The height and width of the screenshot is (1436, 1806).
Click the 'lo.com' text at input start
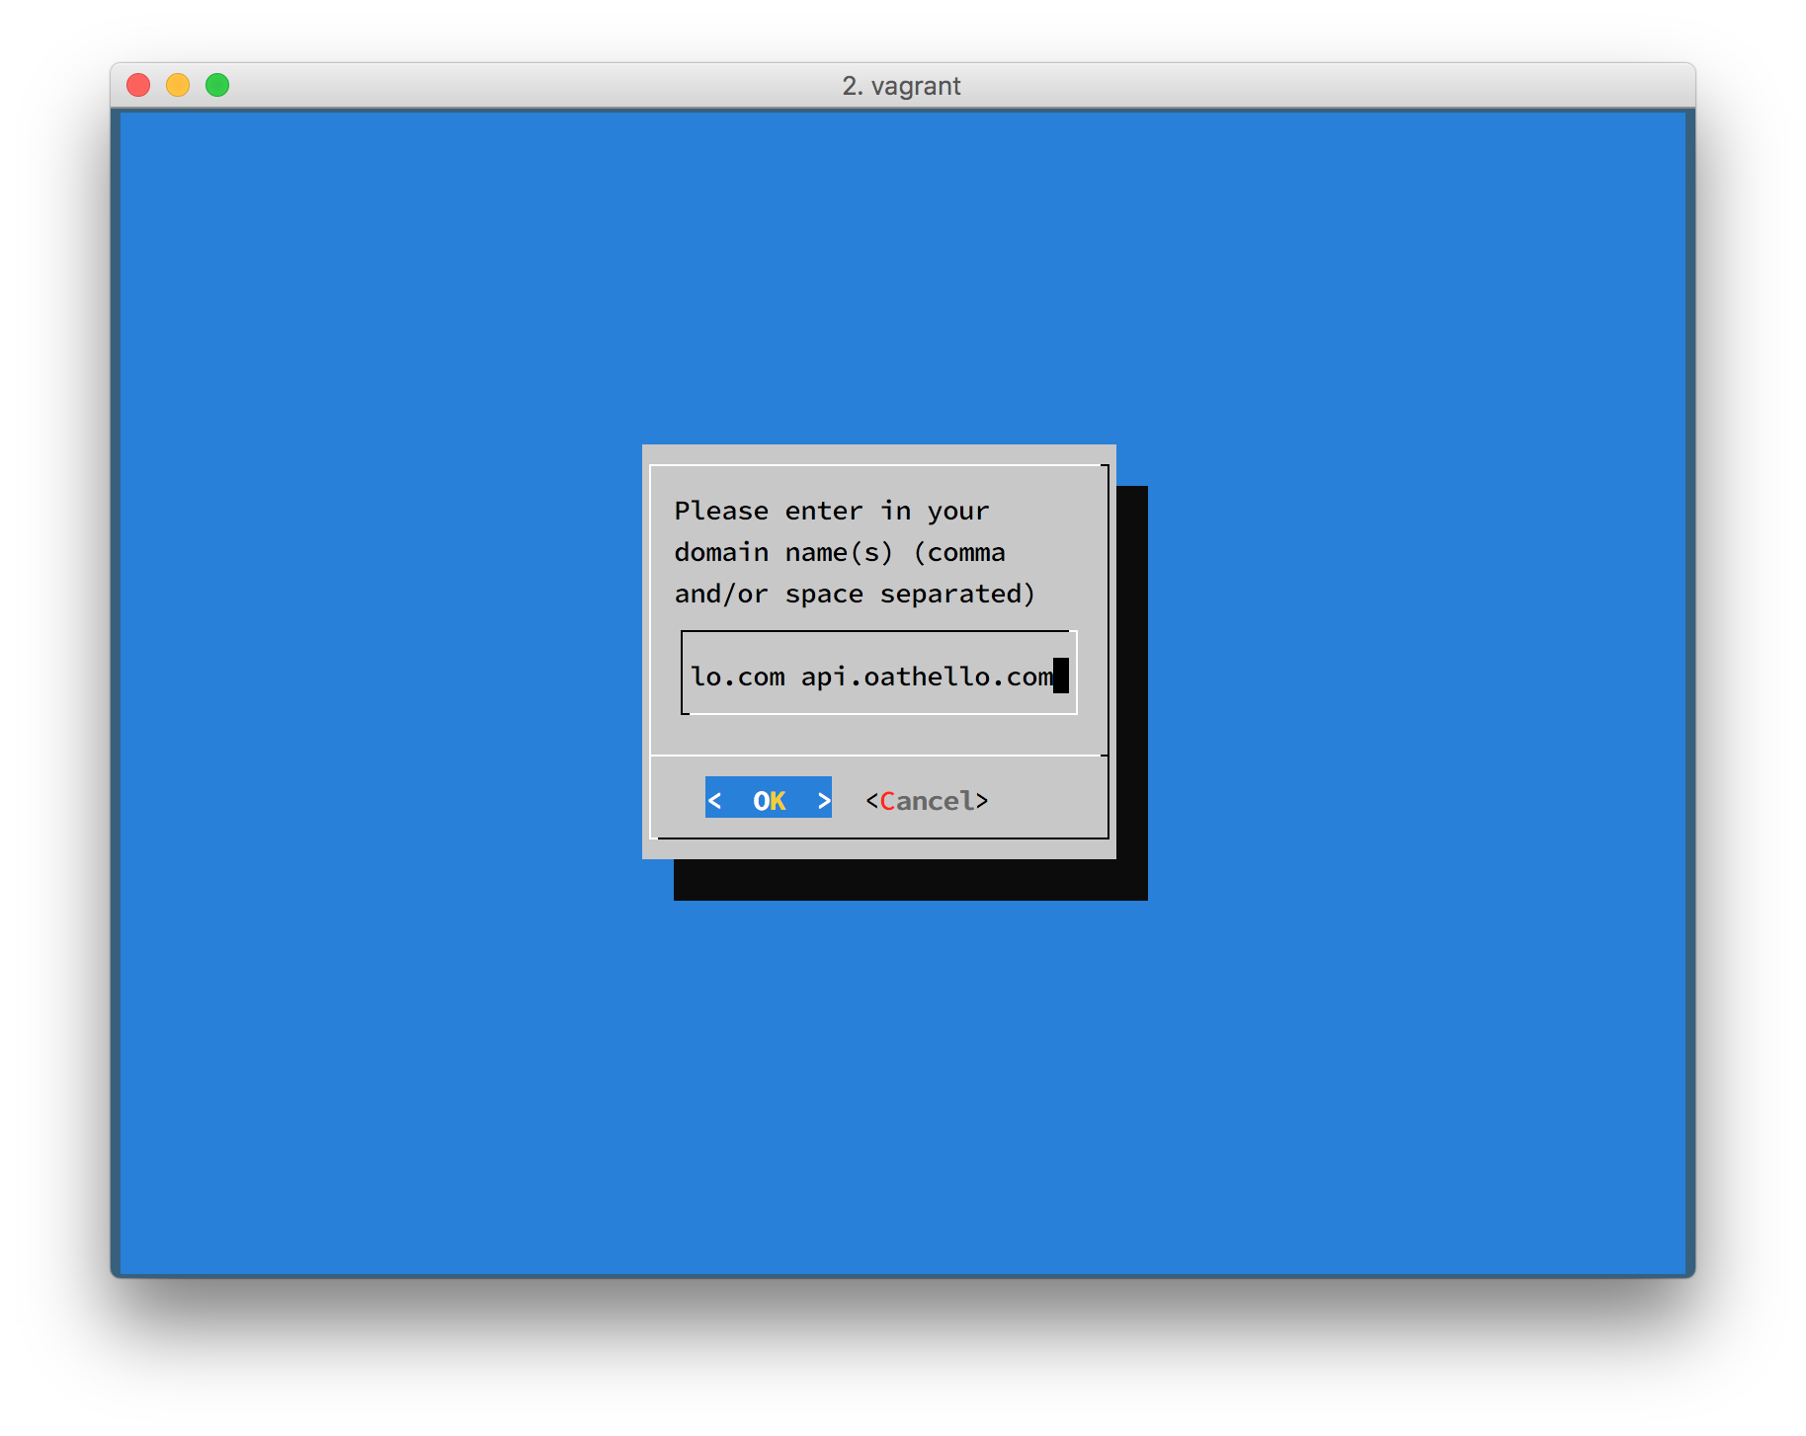(737, 677)
